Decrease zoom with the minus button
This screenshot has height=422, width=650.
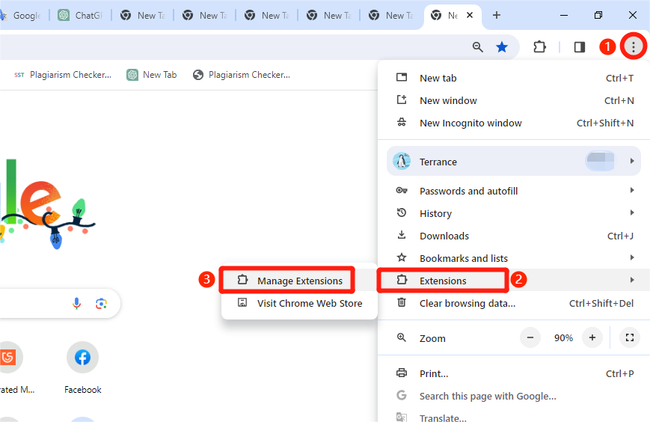coord(530,338)
